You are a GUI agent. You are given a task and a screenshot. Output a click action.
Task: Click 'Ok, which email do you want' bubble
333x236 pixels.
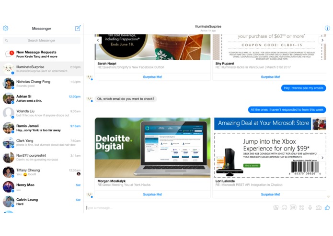(x=126, y=99)
